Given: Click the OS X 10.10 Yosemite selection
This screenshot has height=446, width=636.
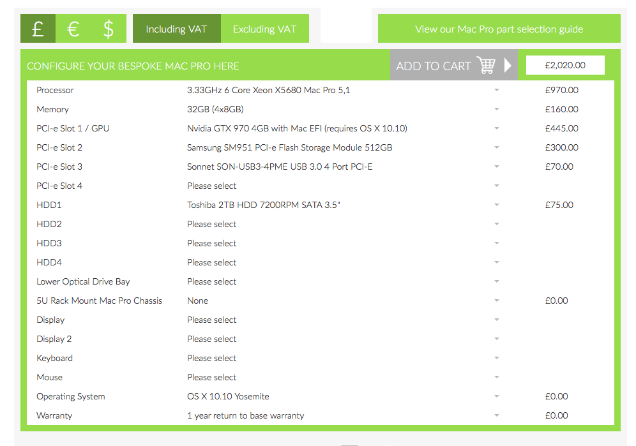Looking at the screenshot, I should (228, 396).
